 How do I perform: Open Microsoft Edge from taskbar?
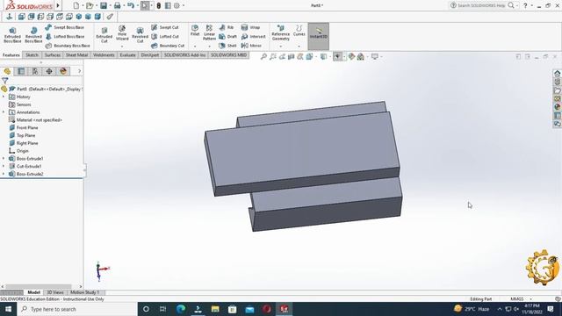tap(181, 309)
